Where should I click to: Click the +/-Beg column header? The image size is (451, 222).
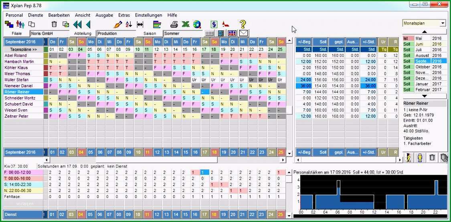click(x=304, y=42)
